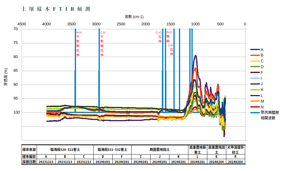Select legend entry F
The image size is (287, 171).
click(257, 72)
